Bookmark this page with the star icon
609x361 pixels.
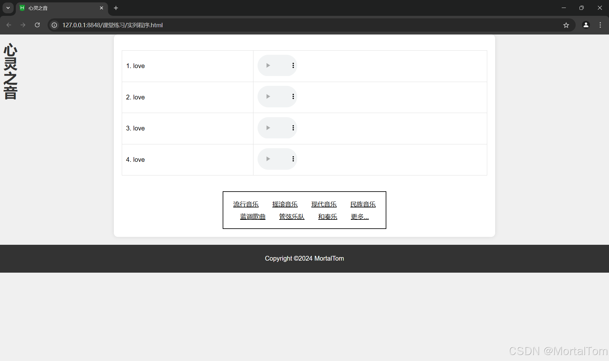pos(566,25)
